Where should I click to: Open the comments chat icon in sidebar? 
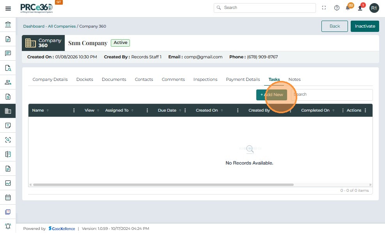click(8, 53)
